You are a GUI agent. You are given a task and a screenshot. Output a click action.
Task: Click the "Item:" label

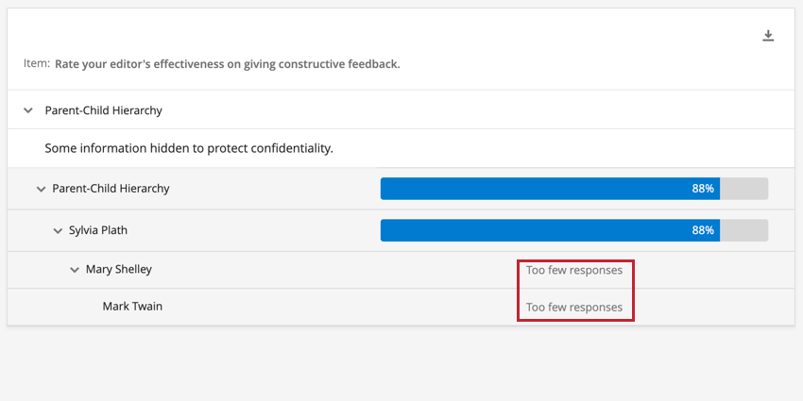click(36, 64)
